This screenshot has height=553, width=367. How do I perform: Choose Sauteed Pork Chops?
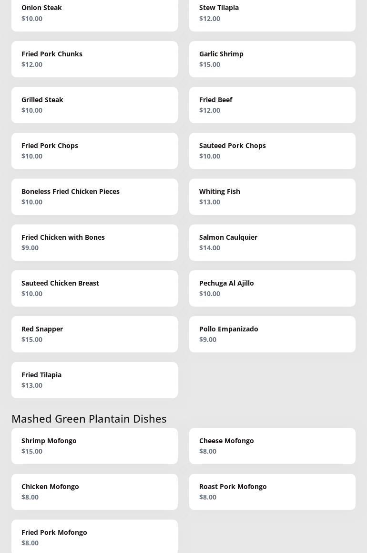click(272, 151)
